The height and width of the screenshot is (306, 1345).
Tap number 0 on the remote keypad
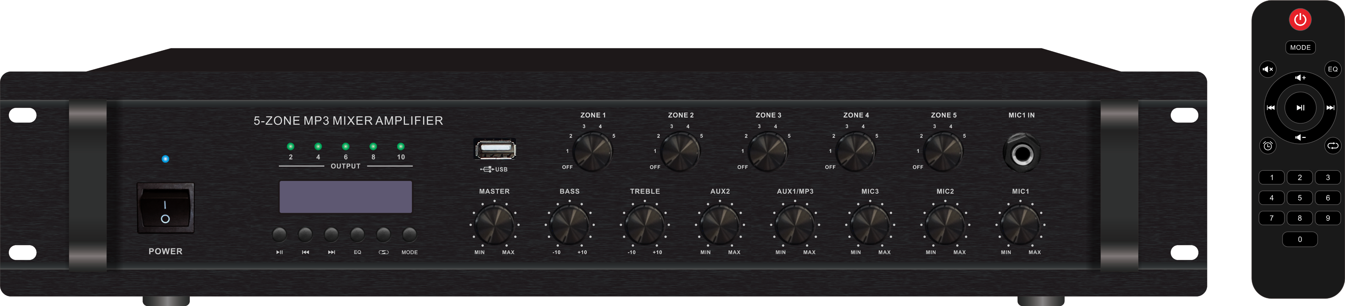[1299, 239]
